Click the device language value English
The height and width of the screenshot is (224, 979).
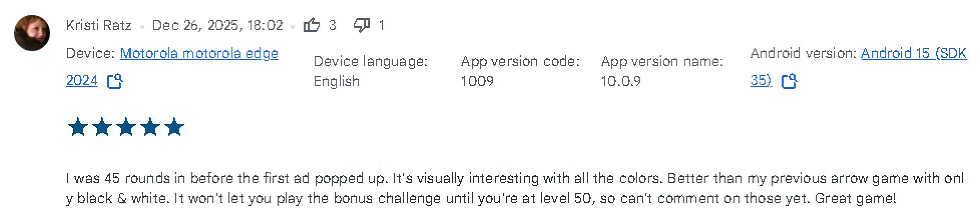point(336,81)
